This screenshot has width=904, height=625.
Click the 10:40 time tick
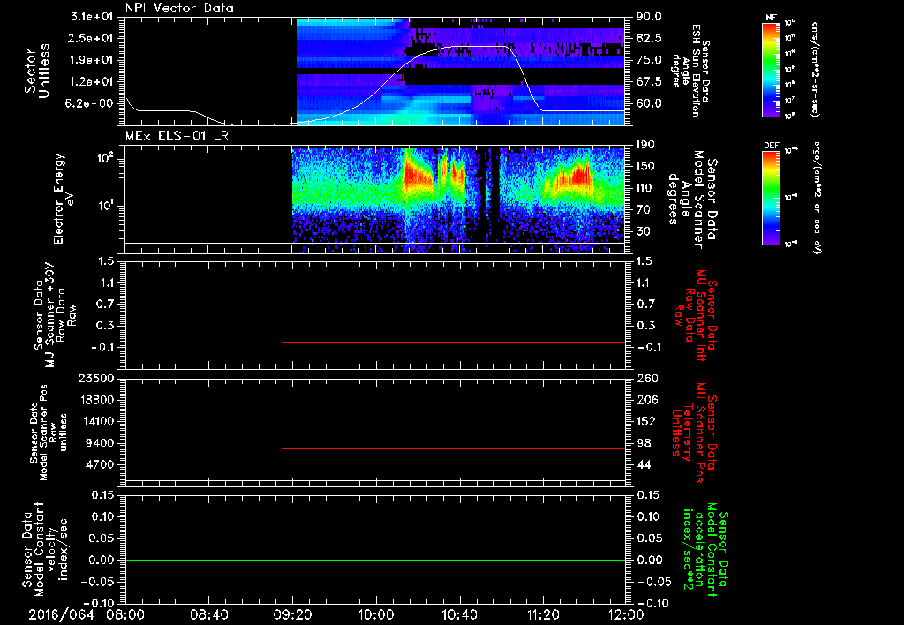[459, 614]
